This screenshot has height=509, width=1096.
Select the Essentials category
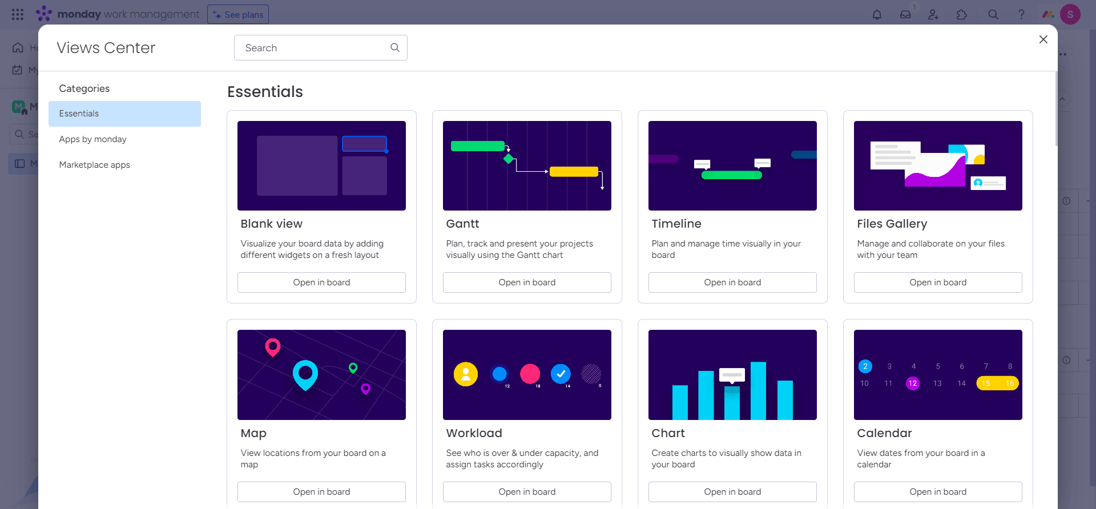[x=124, y=114]
